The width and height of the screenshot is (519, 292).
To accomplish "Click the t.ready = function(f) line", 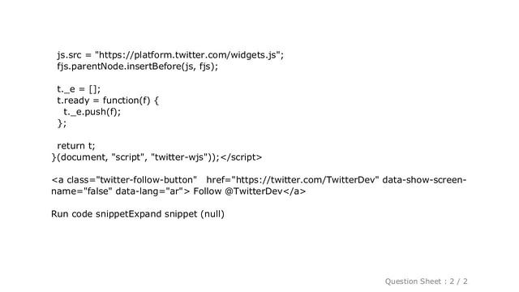I will pos(108,101).
